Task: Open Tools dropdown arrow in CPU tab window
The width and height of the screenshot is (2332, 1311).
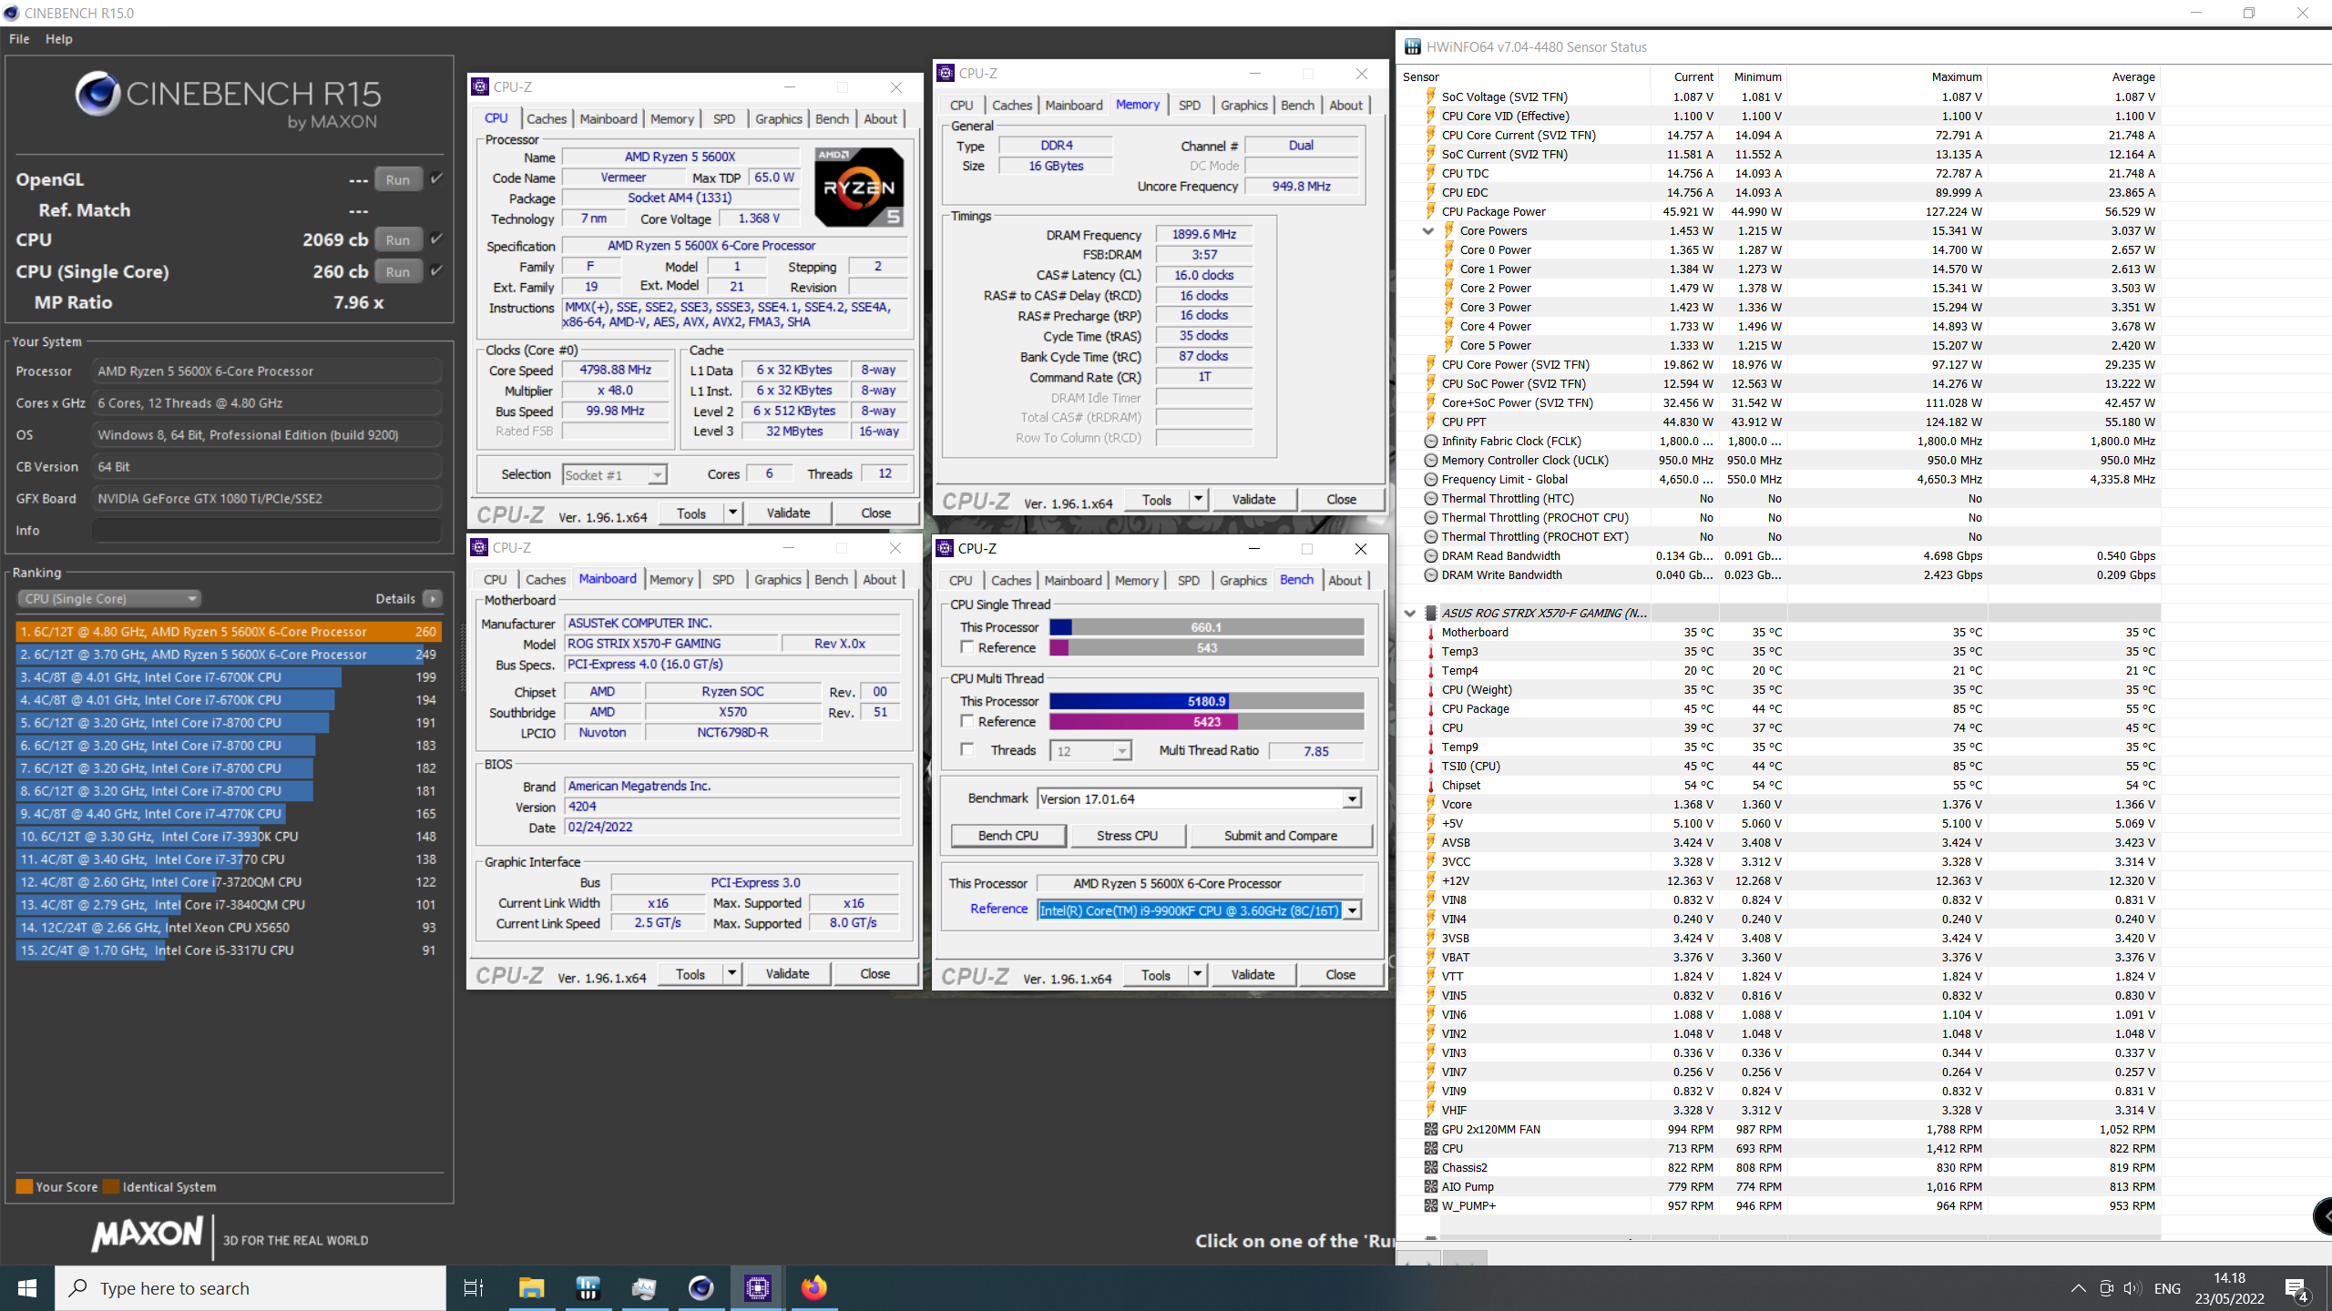Action: [732, 513]
